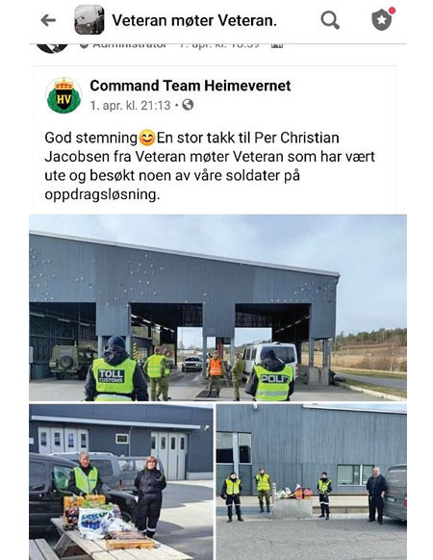
Task: Tap the smiling emoji in post text
Action: [x=147, y=138]
